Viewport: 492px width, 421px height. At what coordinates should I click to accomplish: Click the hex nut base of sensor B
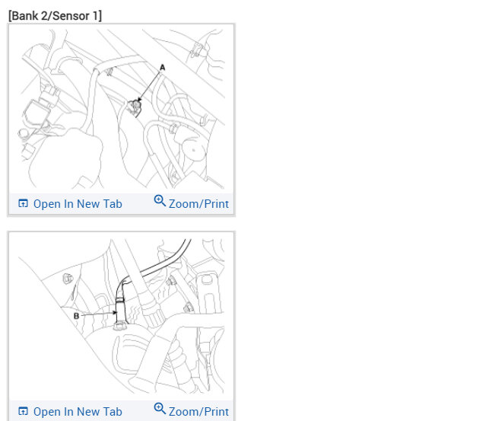pos(119,326)
